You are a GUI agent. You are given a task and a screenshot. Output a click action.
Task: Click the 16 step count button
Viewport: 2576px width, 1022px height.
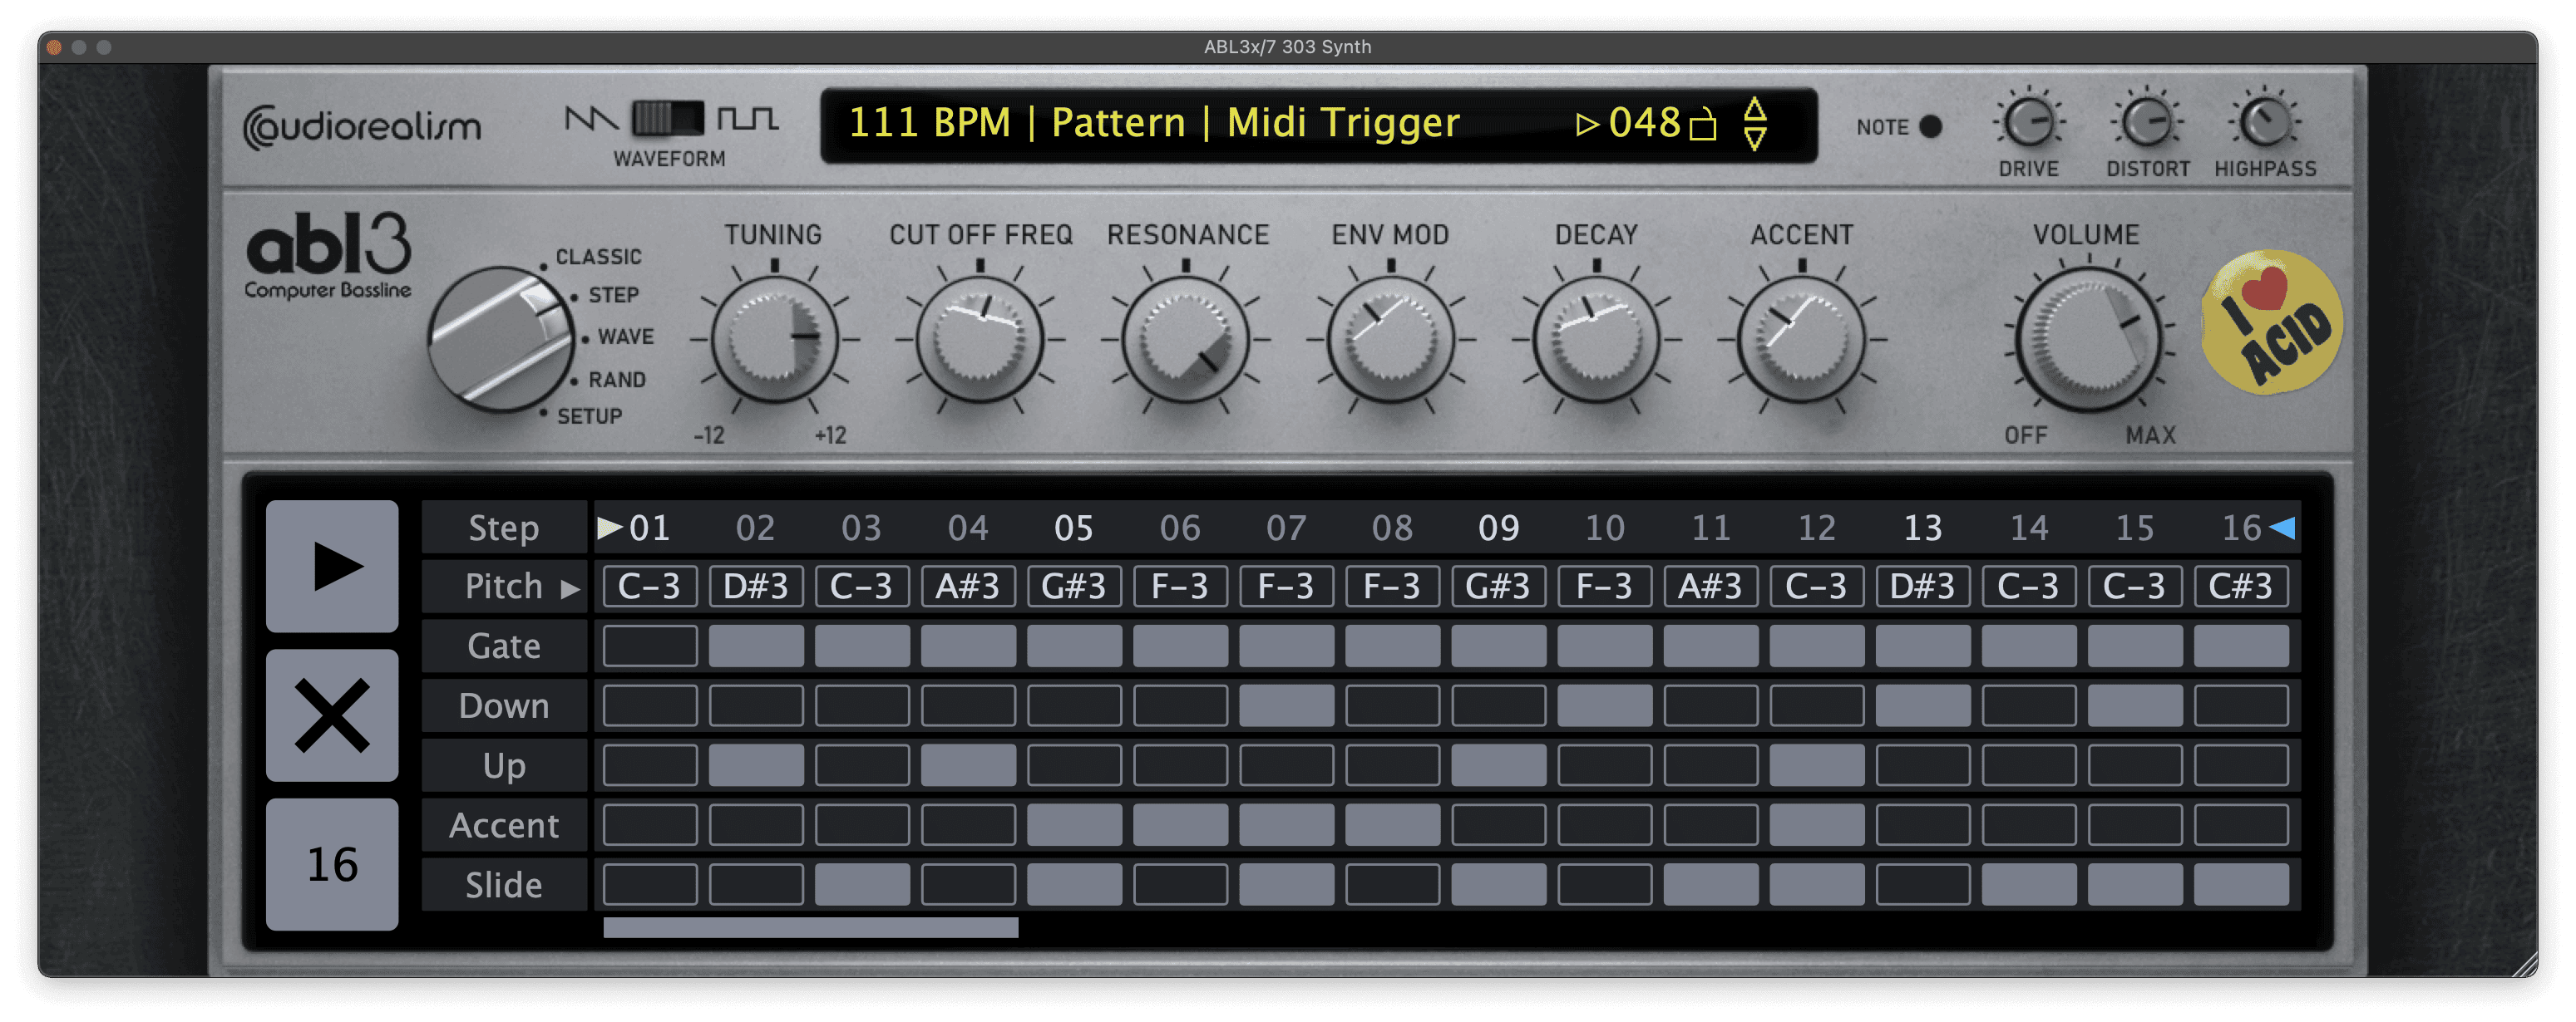click(332, 865)
